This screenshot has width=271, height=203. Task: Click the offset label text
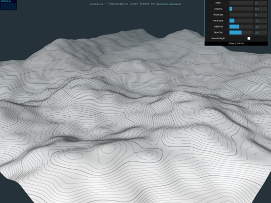218,3
